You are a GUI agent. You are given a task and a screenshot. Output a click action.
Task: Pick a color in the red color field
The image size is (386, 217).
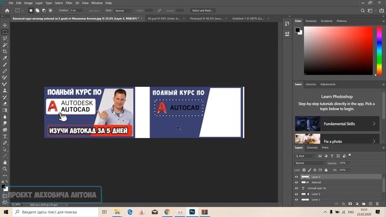(x=338, y=51)
